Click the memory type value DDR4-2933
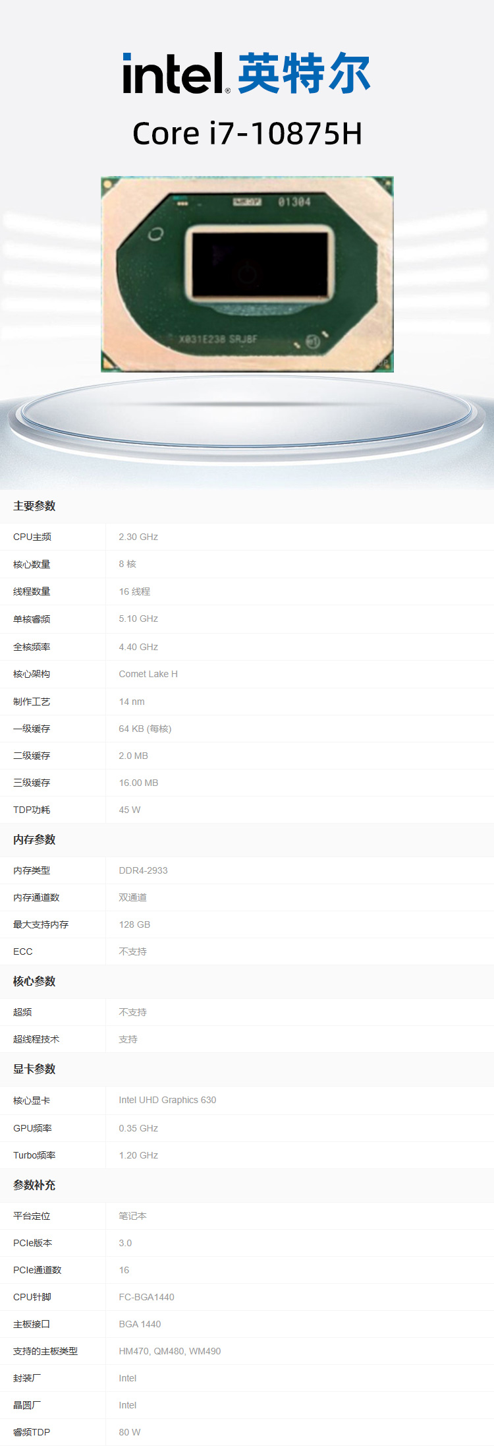The width and height of the screenshot is (494, 1446). click(x=143, y=870)
